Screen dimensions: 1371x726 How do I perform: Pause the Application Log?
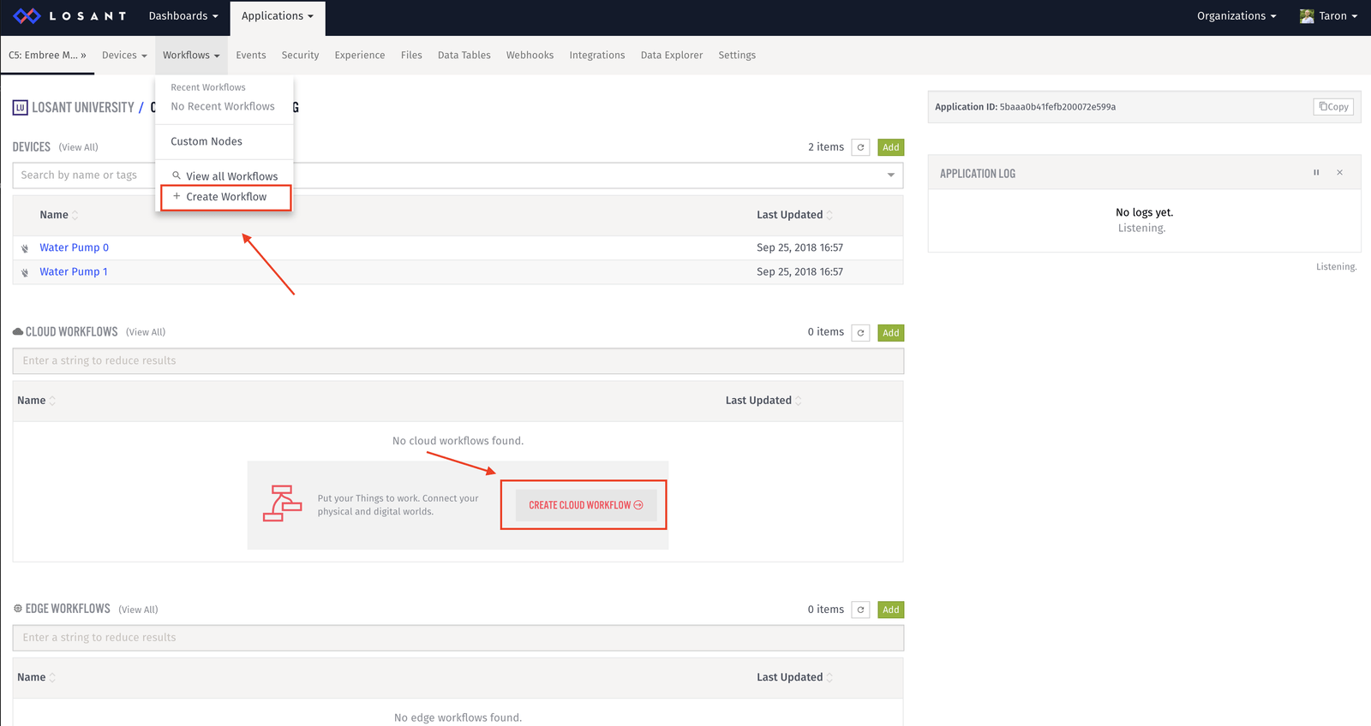(1316, 173)
